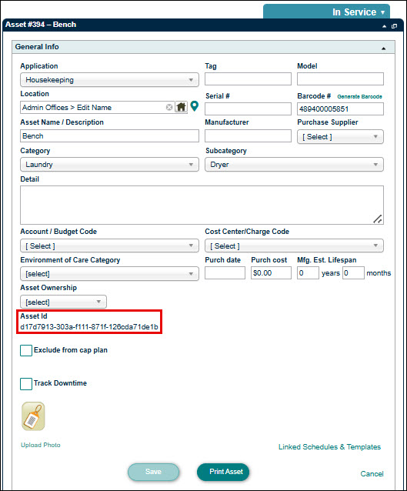Click the Manufacturer input field
This screenshot has height=491, width=407.
tap(248, 136)
